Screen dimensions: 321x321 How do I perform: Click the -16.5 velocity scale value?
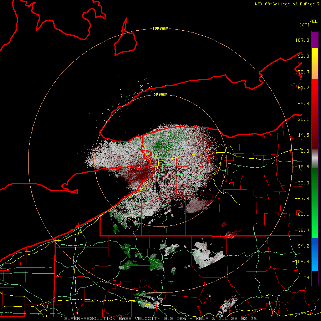(302, 167)
